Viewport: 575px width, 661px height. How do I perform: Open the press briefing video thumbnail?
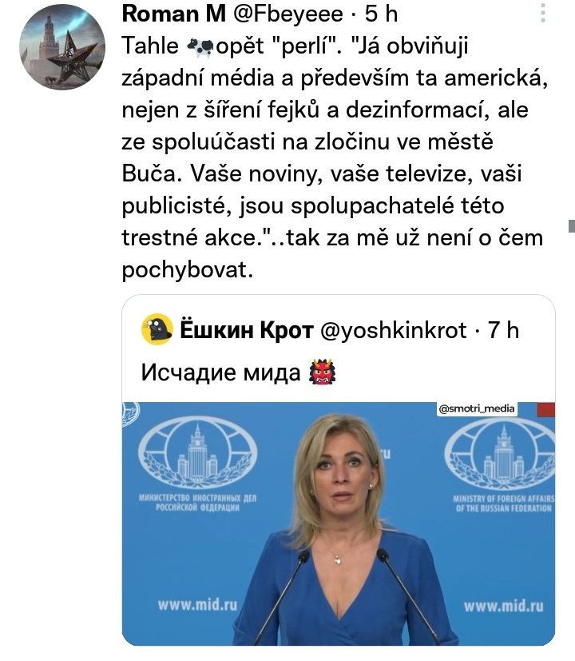339,524
